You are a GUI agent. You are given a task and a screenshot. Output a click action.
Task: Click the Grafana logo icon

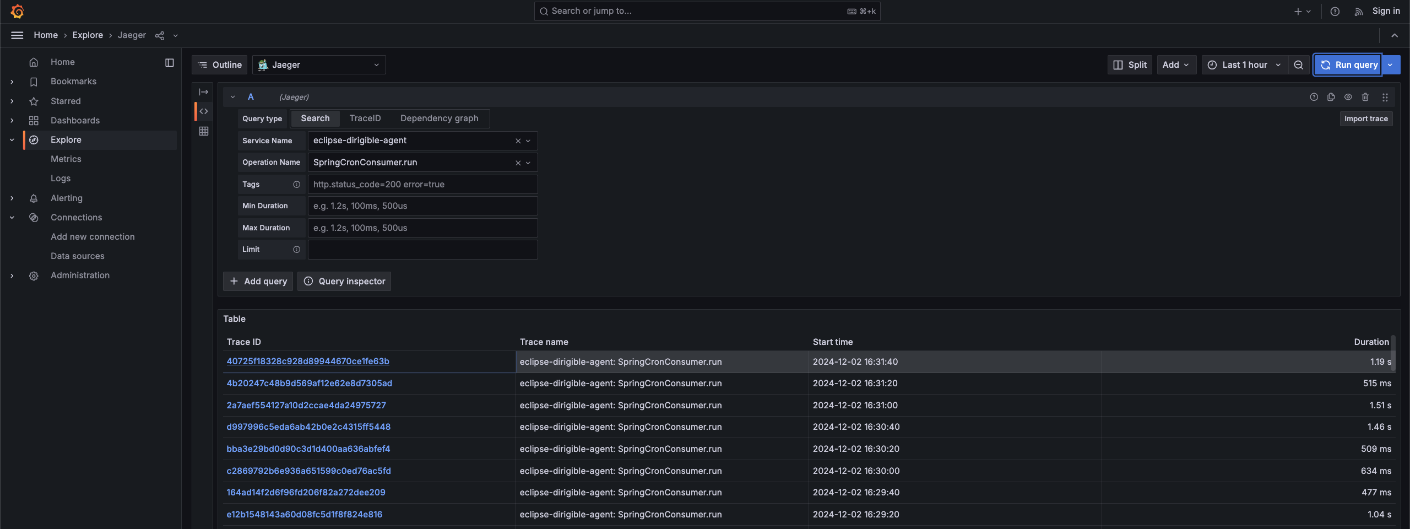[x=17, y=11]
